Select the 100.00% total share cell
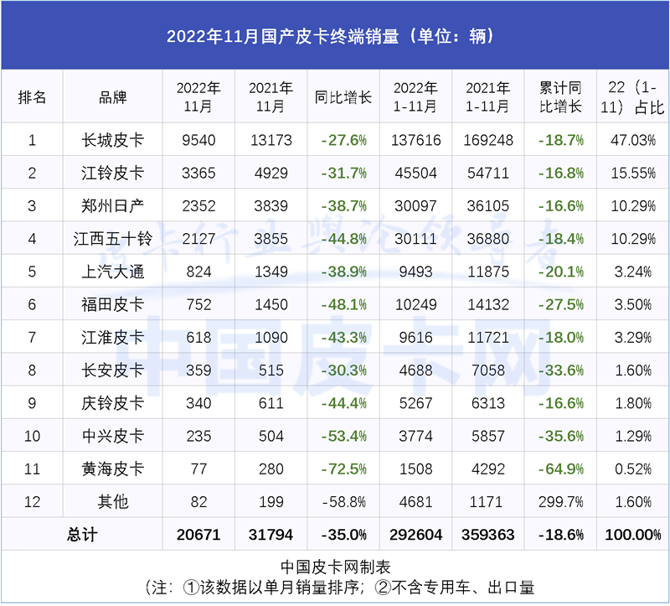Screen dimensions: 670x606 pos(633,535)
